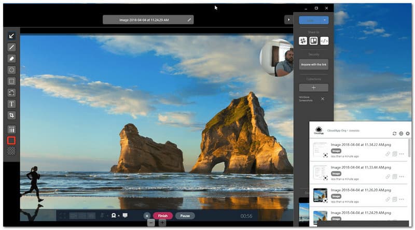415x230 pixels.
Task: Select the Crop tool
Action: pos(11,115)
